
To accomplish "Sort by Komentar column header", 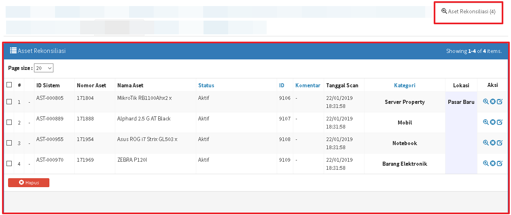I will pos(307,85).
